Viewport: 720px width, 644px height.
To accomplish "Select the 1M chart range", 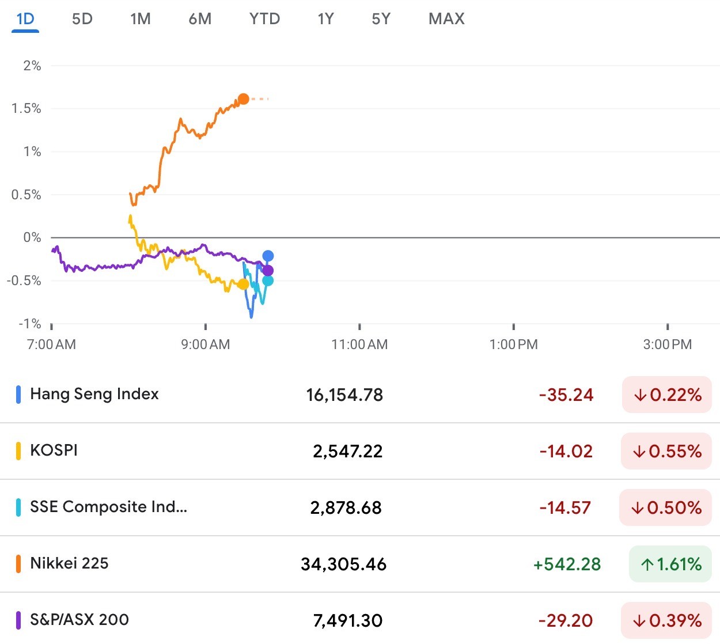I will (x=141, y=19).
